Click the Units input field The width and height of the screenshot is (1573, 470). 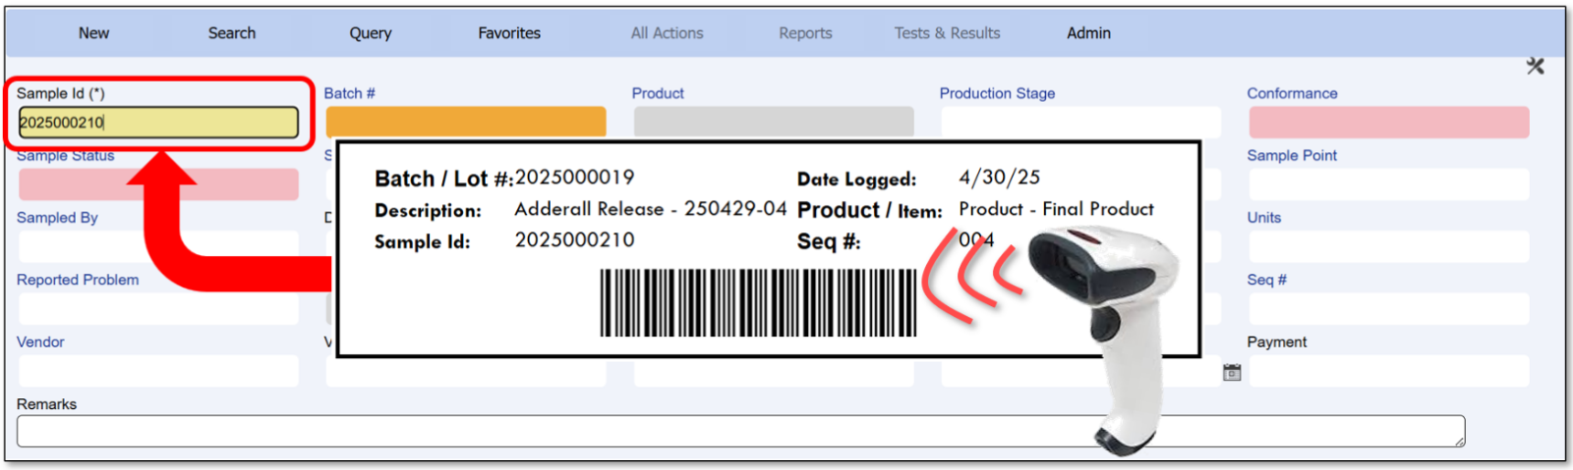1388,246
